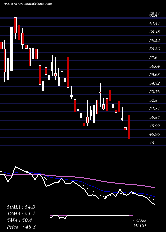Click the 61.44 price axis label
Image resolution: width=166 pixels, height=232 pixels.
(x=155, y=24)
